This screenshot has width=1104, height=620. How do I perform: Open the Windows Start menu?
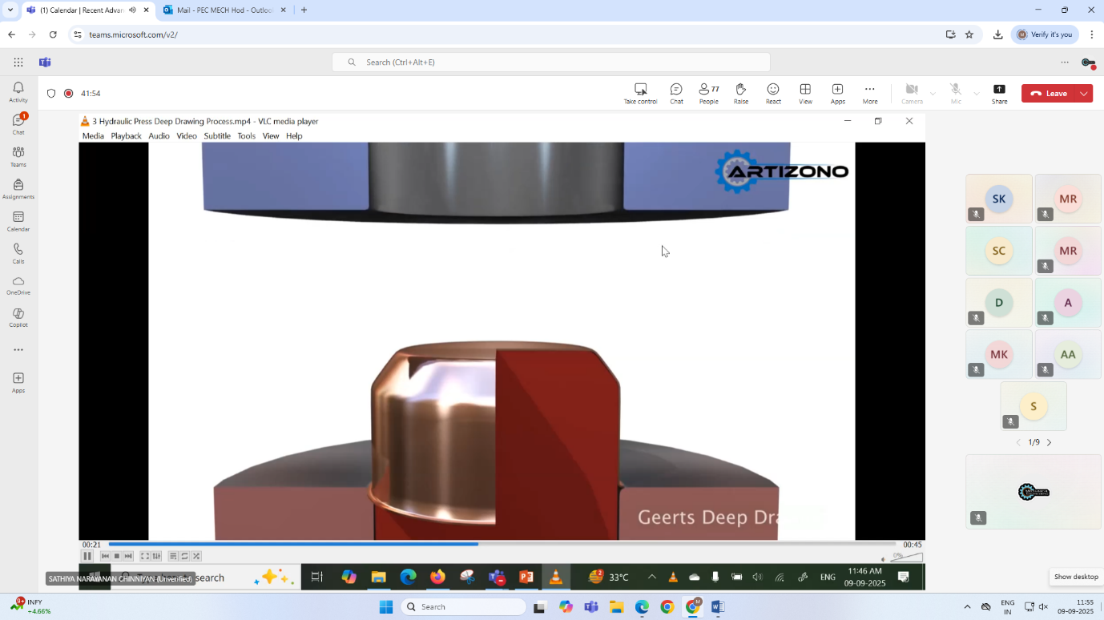[386, 606]
